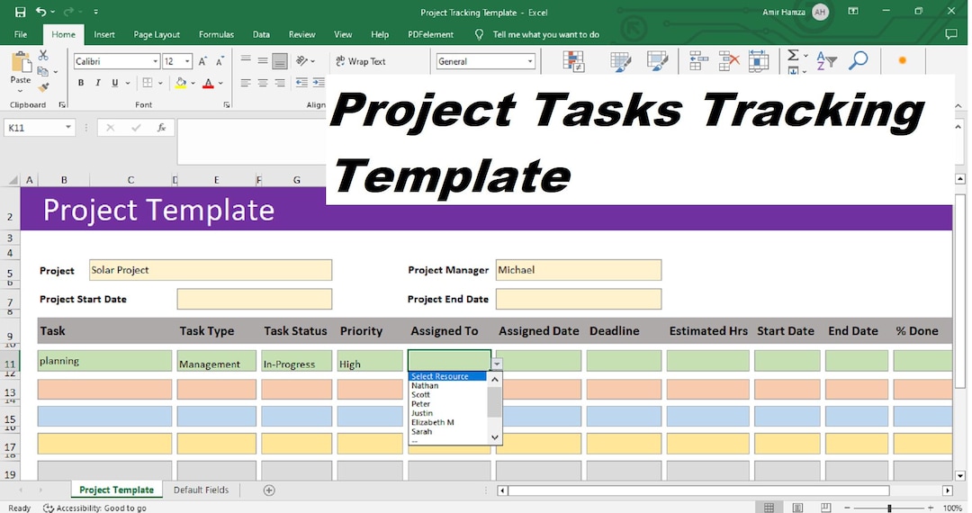The image size is (972, 513).
Task: Open the Format cells ribbon icon
Action: pyautogui.click(x=758, y=61)
